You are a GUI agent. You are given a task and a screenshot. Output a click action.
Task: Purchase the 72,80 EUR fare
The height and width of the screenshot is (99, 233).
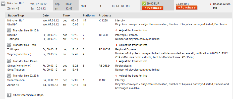186,7
